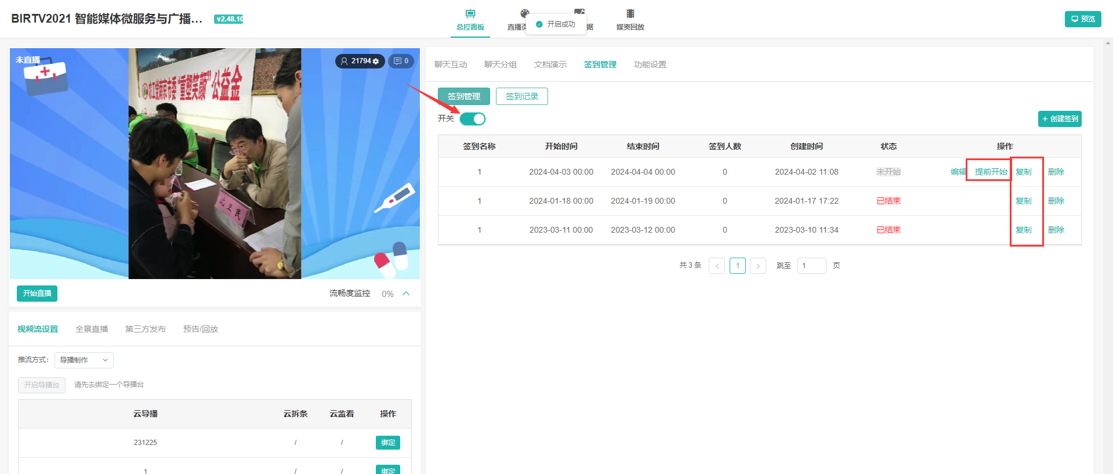This screenshot has width=1113, height=474.
Task: Click the 云拆条 column header
Action: tap(295, 414)
